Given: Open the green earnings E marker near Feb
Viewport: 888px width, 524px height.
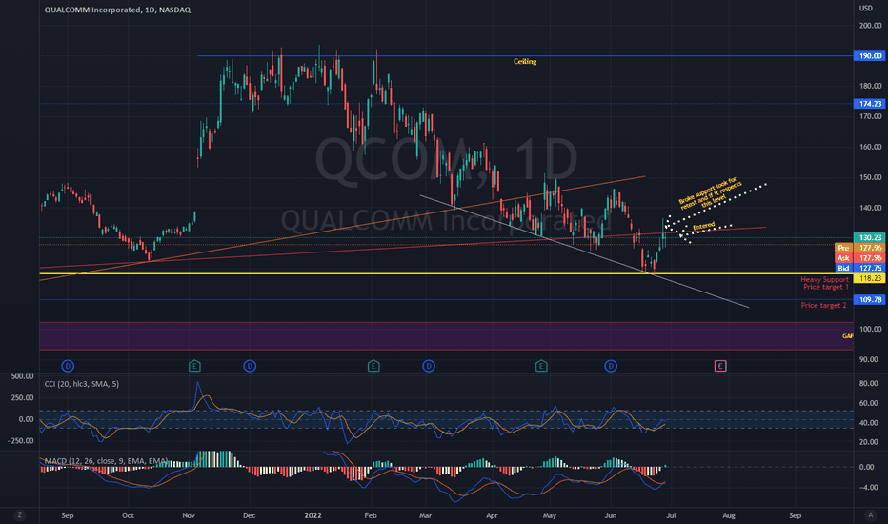Looking at the screenshot, I should (373, 366).
